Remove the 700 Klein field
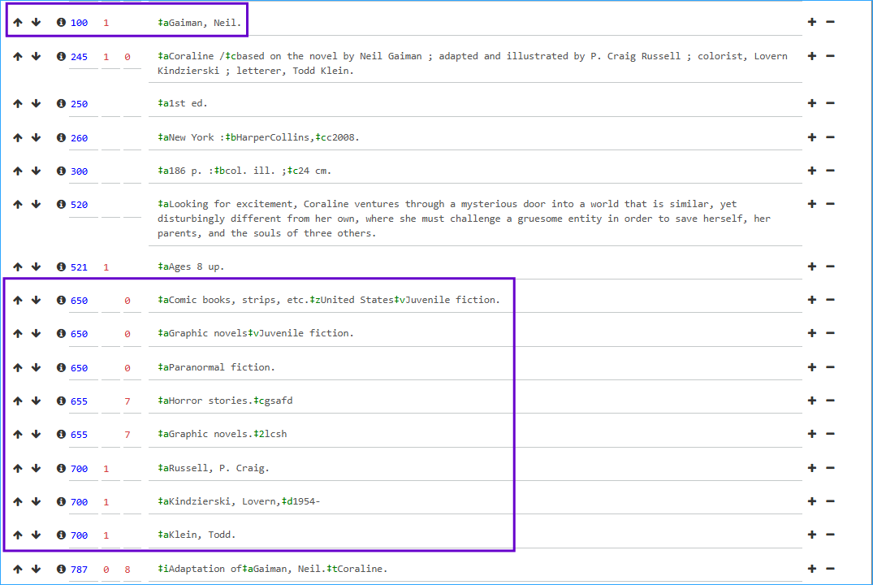This screenshot has width=873, height=585. 829,535
